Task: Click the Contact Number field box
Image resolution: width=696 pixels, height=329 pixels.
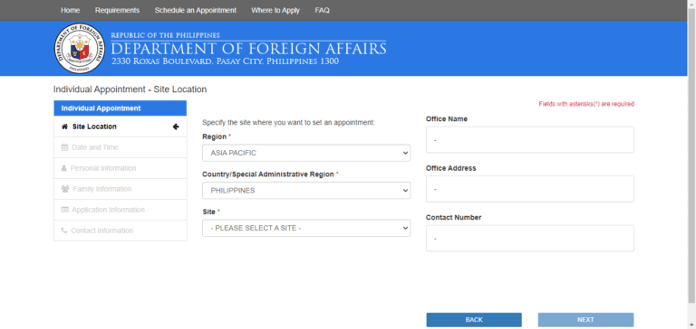Action: coord(530,239)
